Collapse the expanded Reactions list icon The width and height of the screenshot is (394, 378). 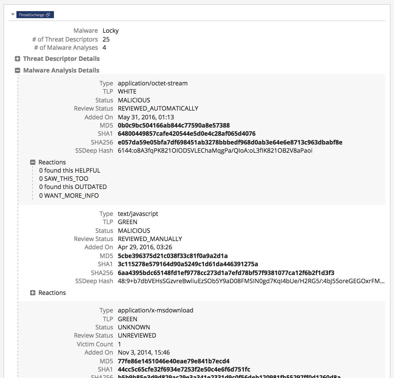pos(33,162)
